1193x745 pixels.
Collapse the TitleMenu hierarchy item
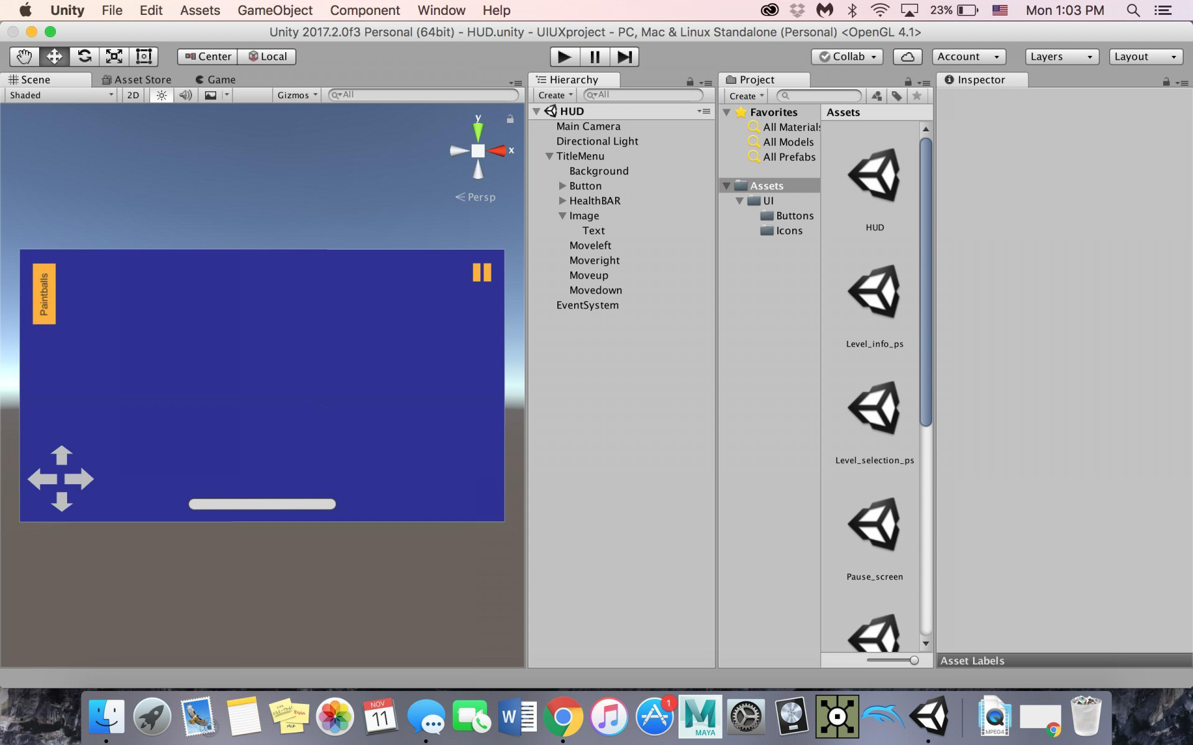[549, 156]
